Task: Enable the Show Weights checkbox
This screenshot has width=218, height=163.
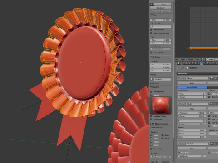Action: tap(151, 149)
